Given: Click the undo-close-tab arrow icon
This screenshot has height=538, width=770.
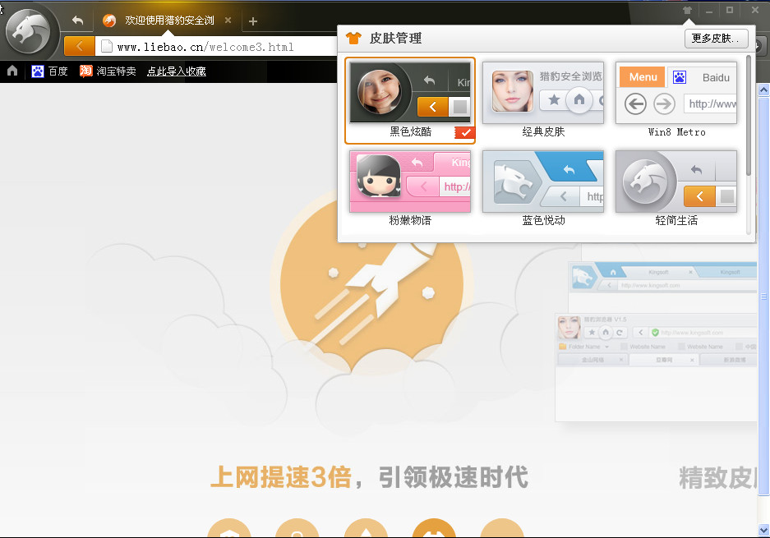Looking at the screenshot, I should [77, 21].
